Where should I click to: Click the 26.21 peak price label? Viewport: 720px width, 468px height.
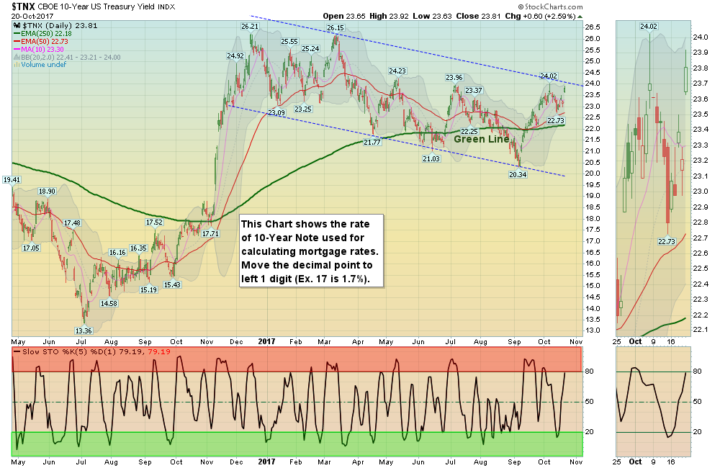250,27
